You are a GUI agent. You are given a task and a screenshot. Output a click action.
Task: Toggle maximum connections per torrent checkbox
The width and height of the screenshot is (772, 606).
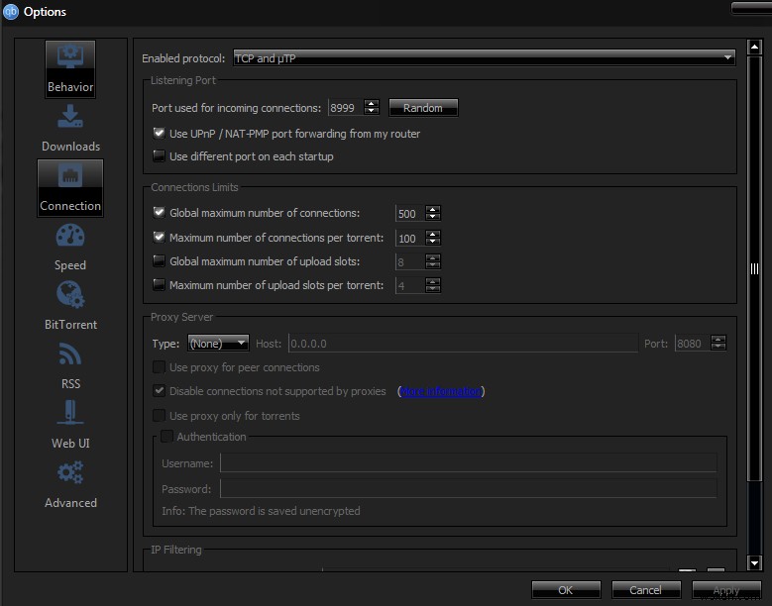(x=159, y=237)
